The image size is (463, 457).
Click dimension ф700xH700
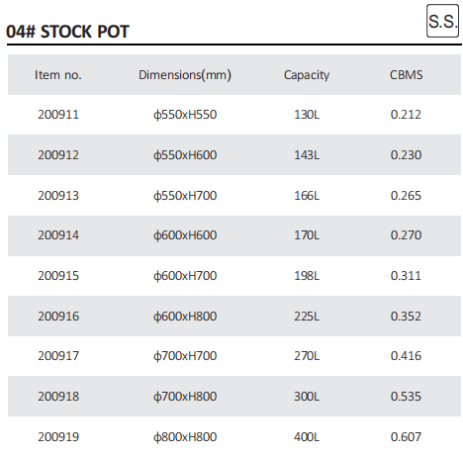pos(185,356)
